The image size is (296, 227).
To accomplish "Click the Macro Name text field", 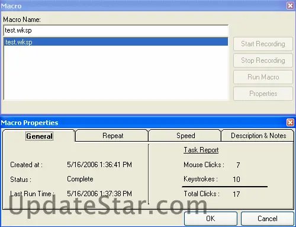I will click(116, 30).
